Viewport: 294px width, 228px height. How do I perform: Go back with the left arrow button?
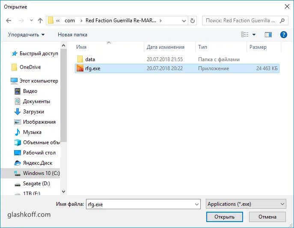click(x=9, y=21)
